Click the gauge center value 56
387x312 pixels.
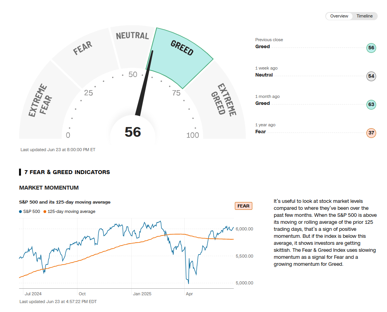pos(133,132)
